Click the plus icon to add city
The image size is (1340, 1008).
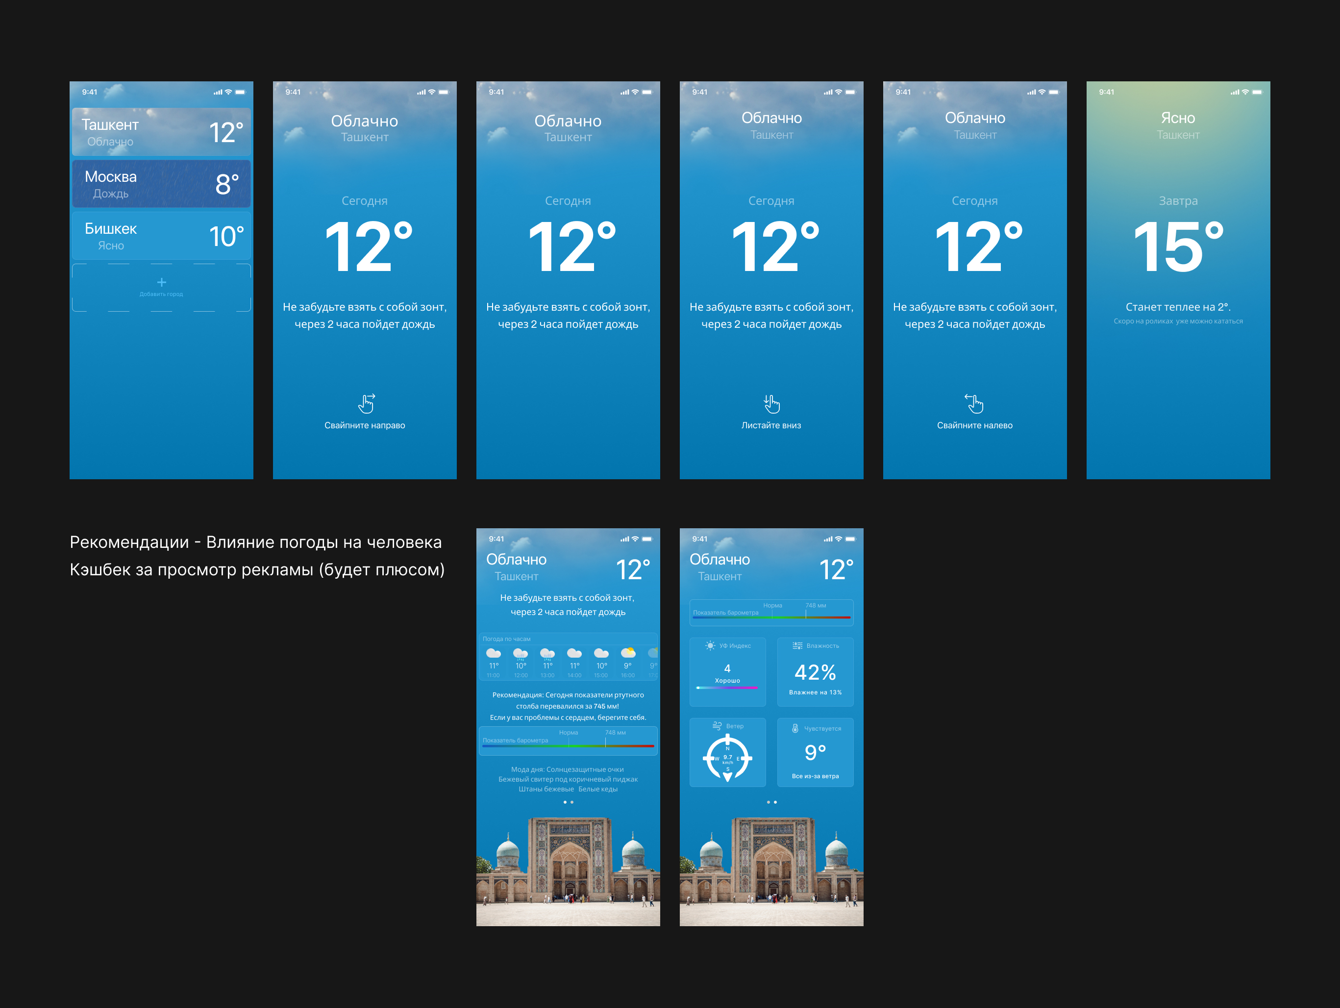tap(161, 282)
